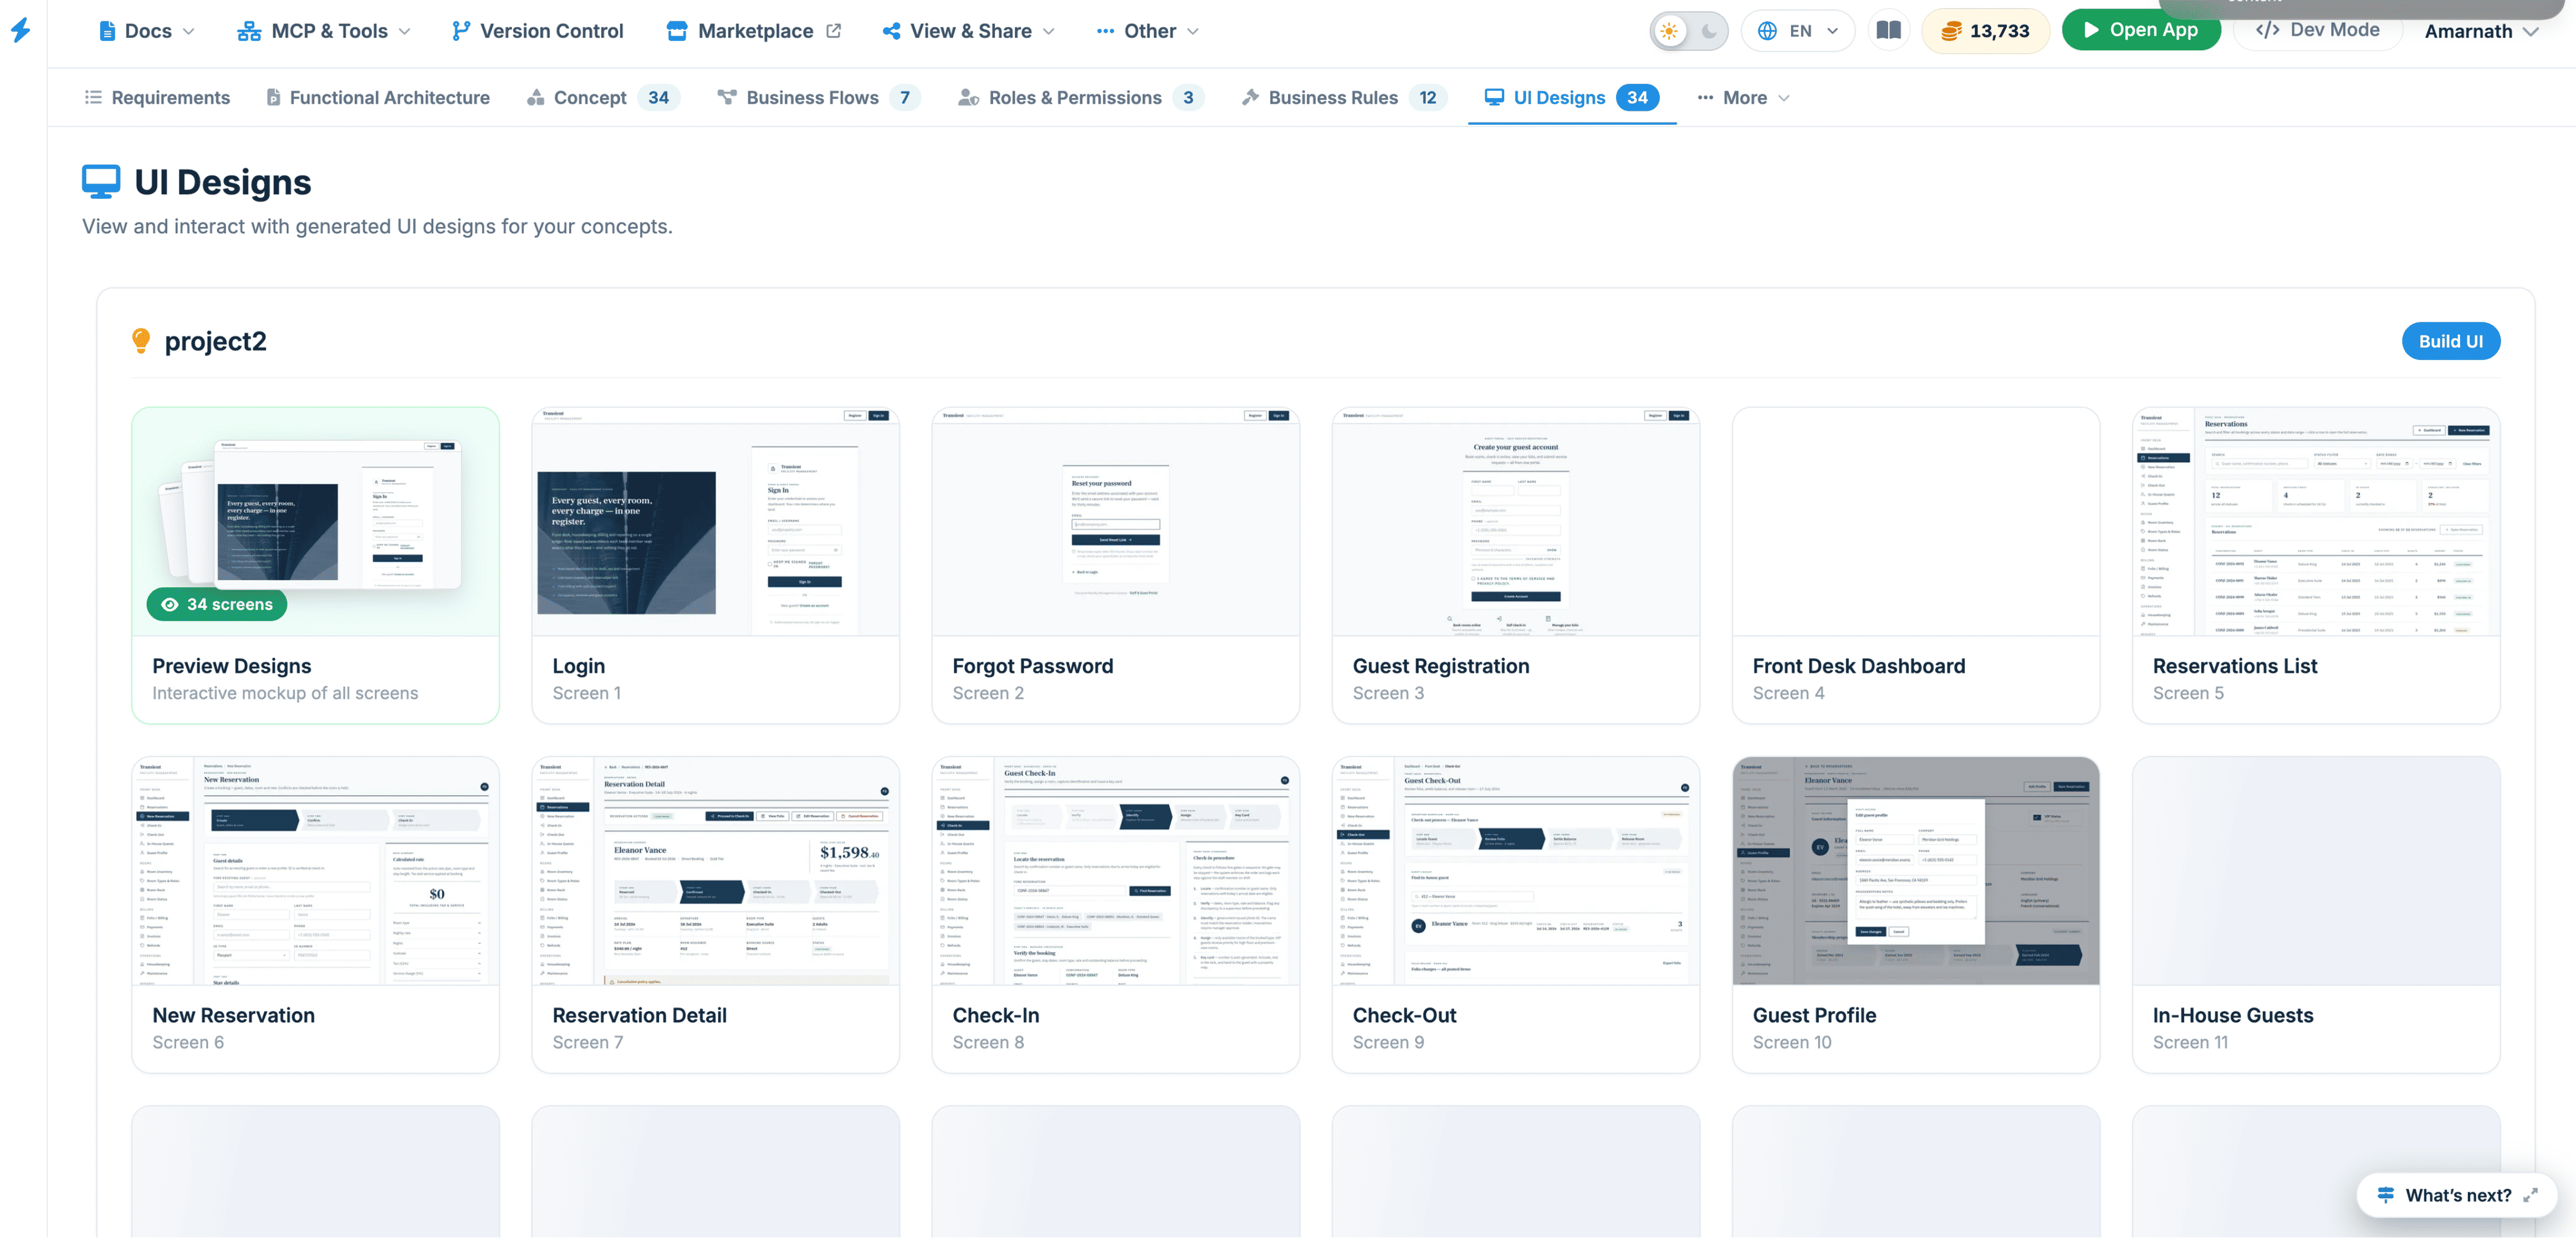This screenshot has width=2576, height=1238.
Task: Click the Build UI button
Action: click(2450, 341)
